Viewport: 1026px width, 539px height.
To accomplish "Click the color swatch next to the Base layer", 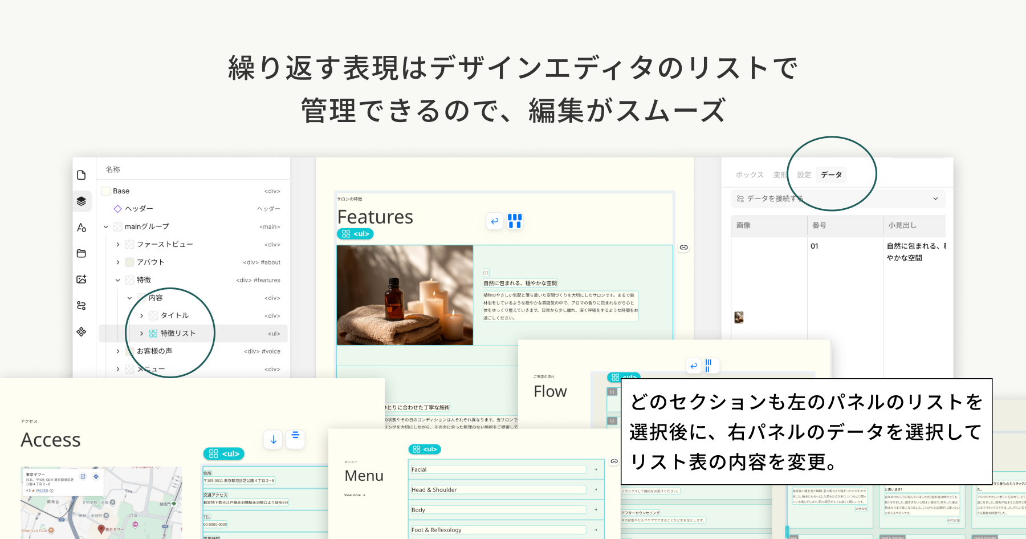I will click(x=107, y=191).
